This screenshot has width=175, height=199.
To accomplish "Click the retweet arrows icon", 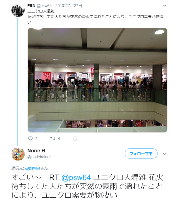I will (52, 138).
